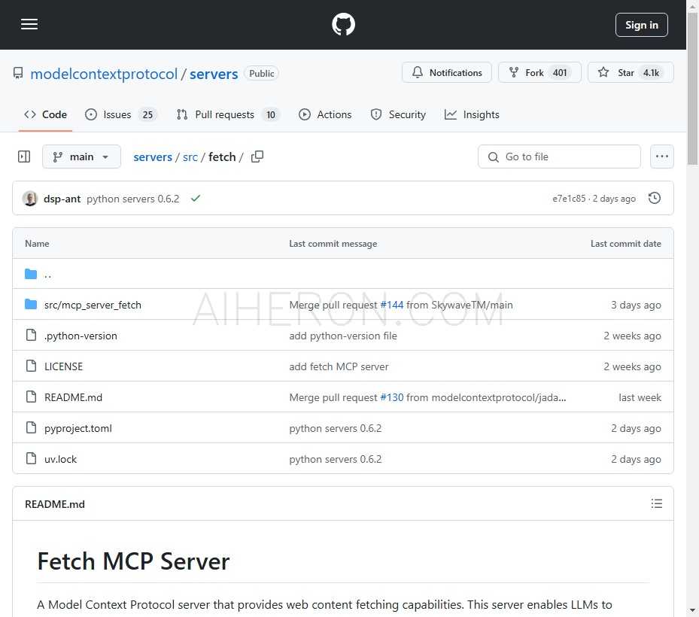The height and width of the screenshot is (617, 699).
Task: Open the modelcontextprotocol organization link
Action: pos(104,74)
